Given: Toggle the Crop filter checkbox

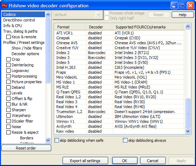Looking at the screenshot, I should [x=8, y=59].
